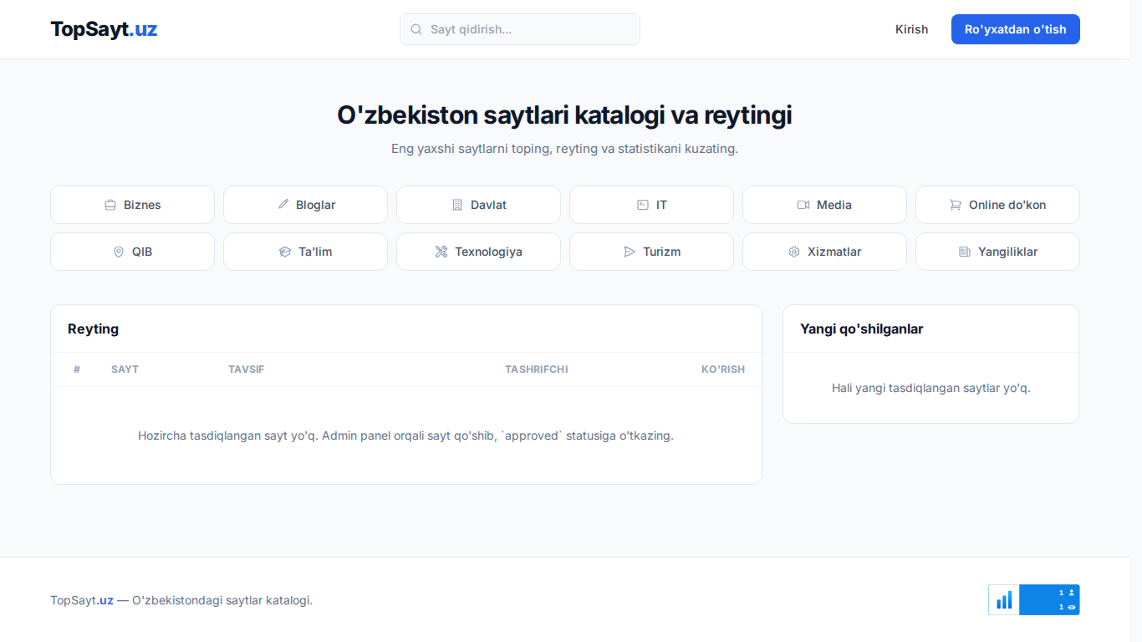1142x642 pixels.
Task: Click the graduation cap icon on Ta'lim
Action: click(284, 252)
